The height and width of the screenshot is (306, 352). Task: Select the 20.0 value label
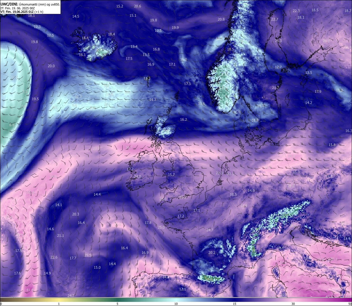(x=51, y=66)
